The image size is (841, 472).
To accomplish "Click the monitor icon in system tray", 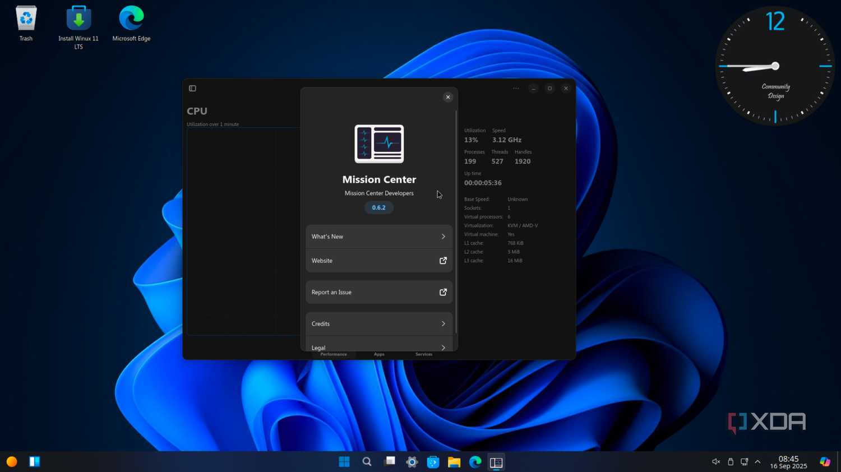I will [745, 462].
